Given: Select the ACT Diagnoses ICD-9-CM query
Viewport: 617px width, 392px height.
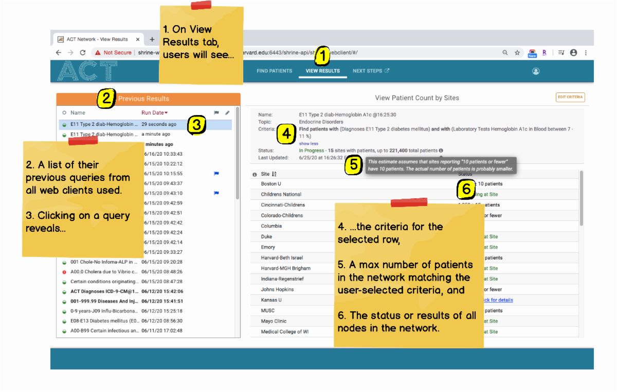Looking at the screenshot, I should pos(145,291).
